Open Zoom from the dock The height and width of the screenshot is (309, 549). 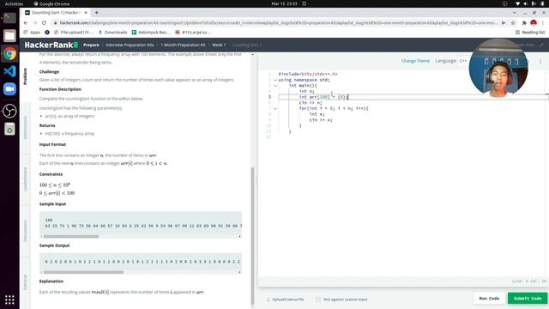[9, 89]
